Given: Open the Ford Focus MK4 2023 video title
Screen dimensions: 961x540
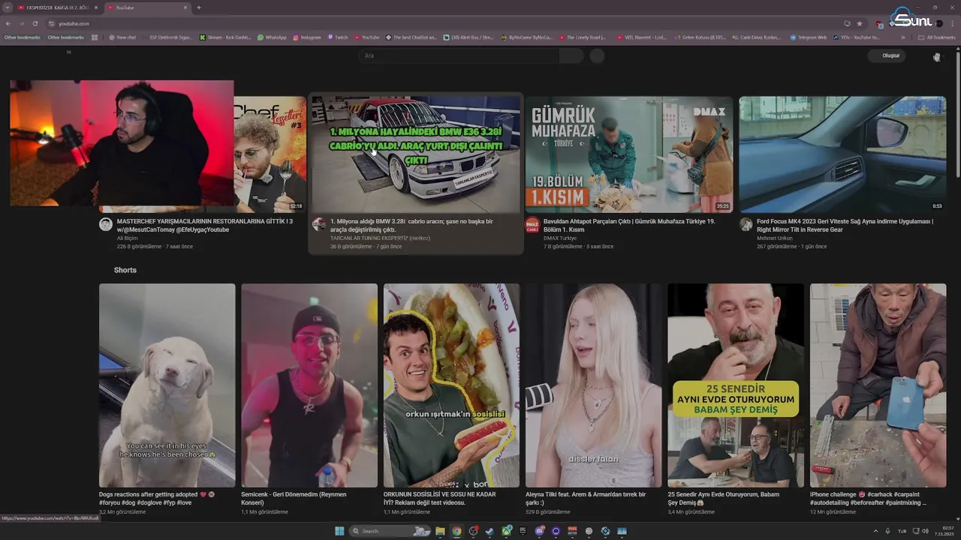Looking at the screenshot, I should [845, 225].
